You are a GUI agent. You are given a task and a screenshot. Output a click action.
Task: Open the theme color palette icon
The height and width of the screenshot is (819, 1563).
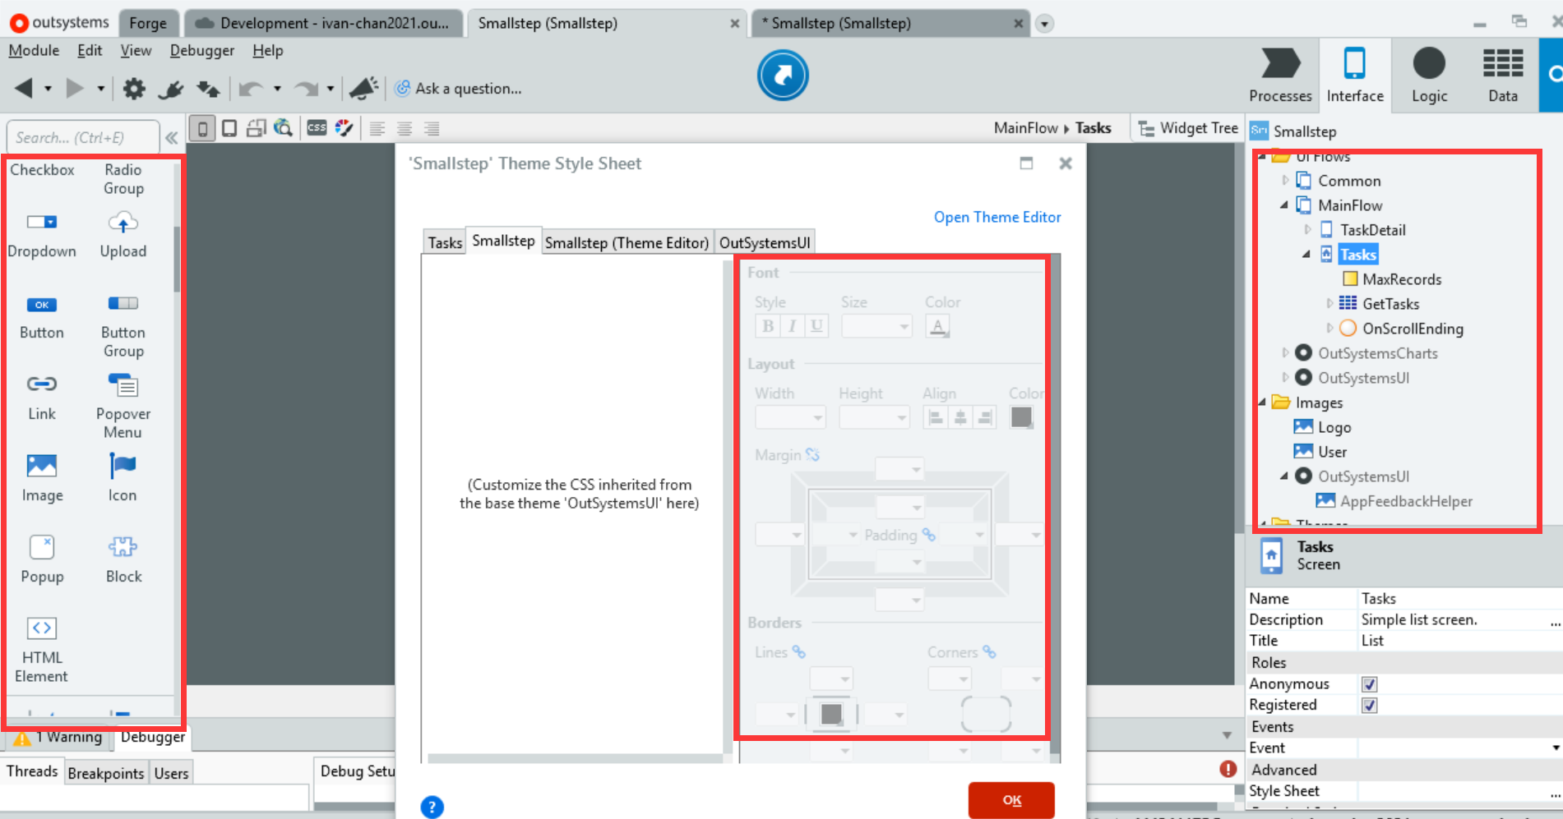(344, 127)
